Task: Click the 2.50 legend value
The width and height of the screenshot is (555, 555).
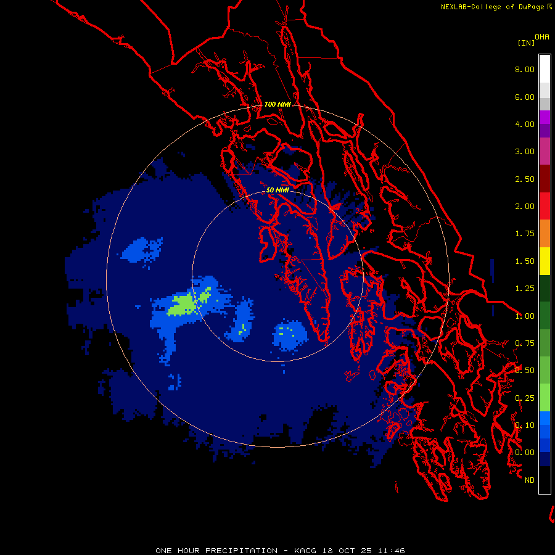Action: click(x=525, y=179)
